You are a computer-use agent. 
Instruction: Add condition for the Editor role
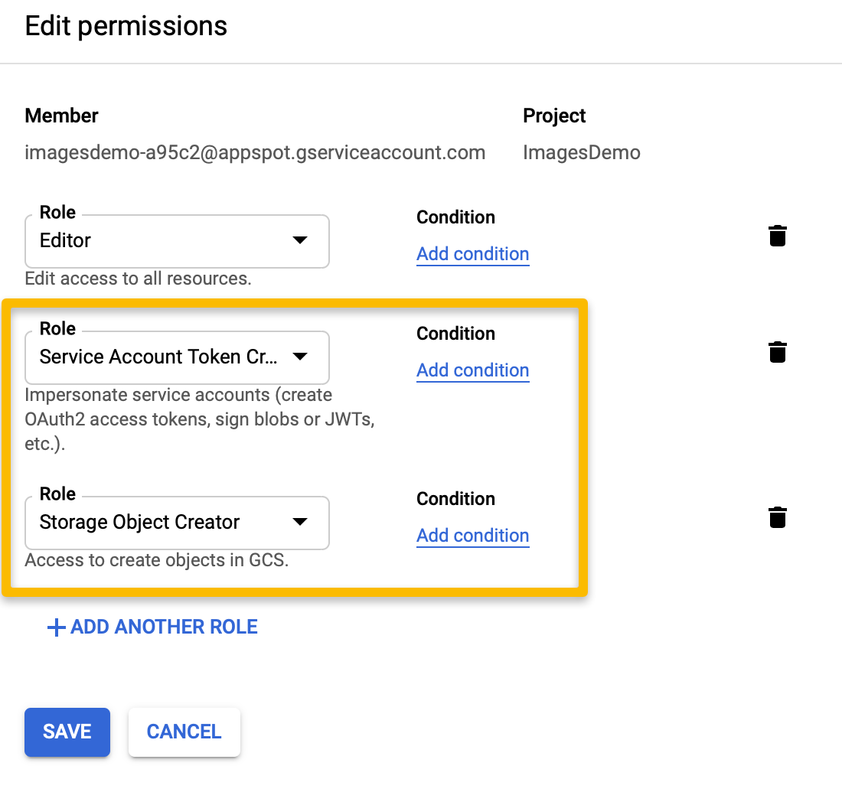click(472, 254)
